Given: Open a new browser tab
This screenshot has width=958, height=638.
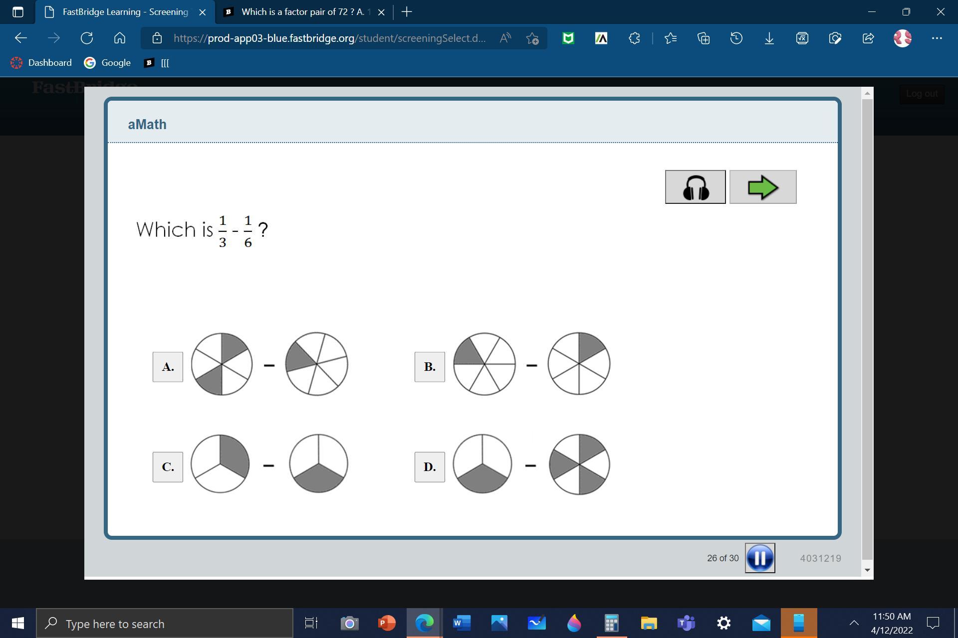Looking at the screenshot, I should click(407, 12).
